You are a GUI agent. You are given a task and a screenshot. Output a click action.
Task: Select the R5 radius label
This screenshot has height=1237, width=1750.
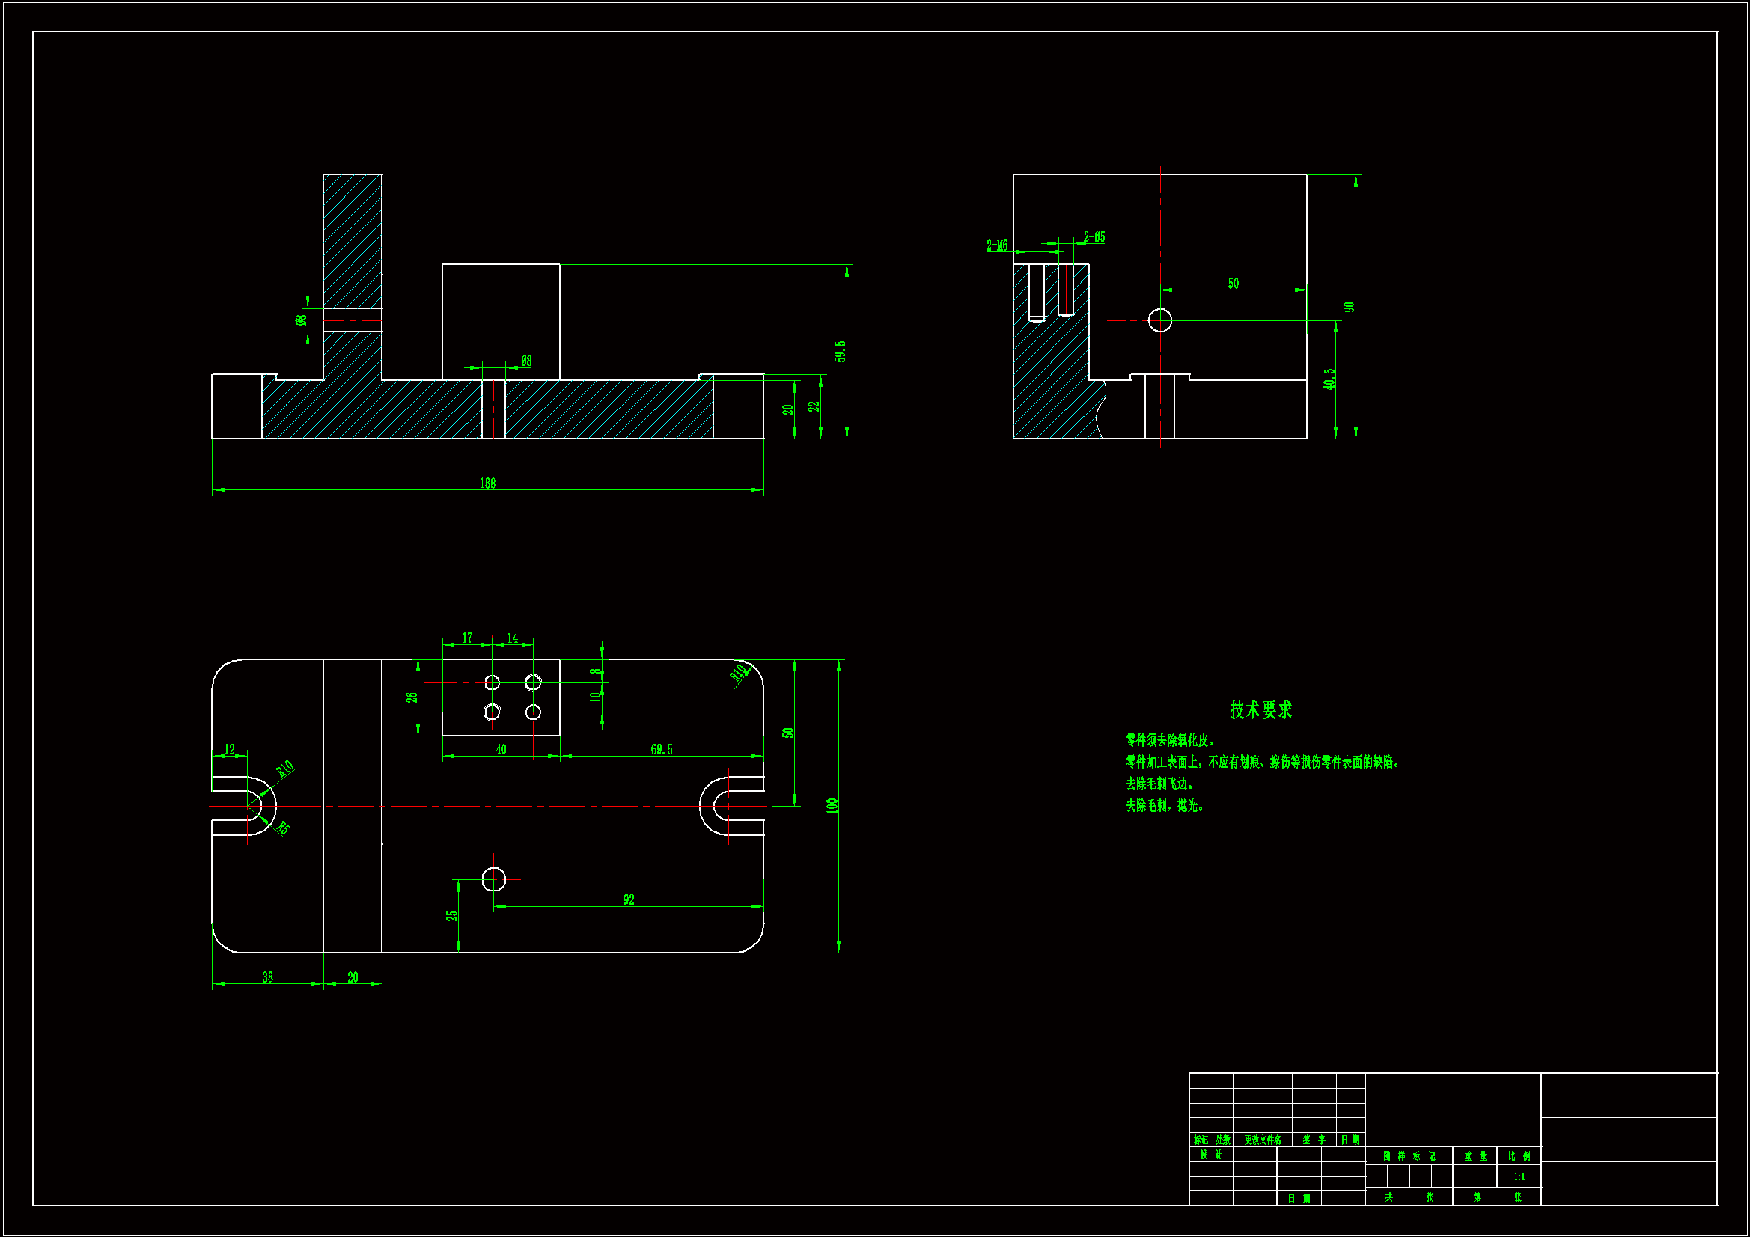(283, 828)
